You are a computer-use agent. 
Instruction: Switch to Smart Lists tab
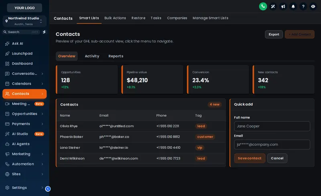pyautogui.click(x=89, y=18)
